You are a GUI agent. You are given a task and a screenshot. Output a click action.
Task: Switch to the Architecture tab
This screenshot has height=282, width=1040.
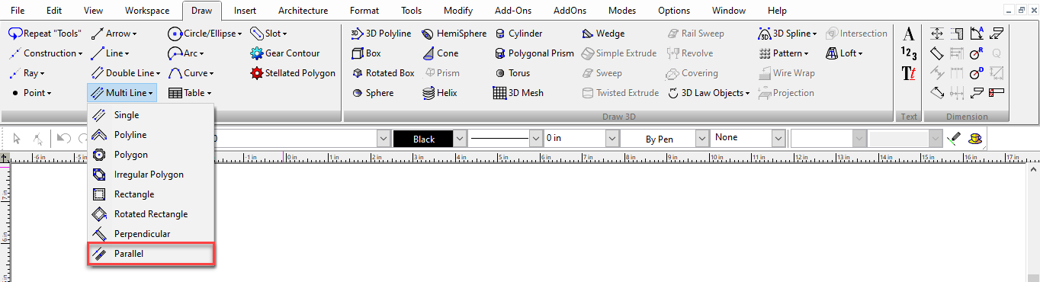tap(303, 11)
